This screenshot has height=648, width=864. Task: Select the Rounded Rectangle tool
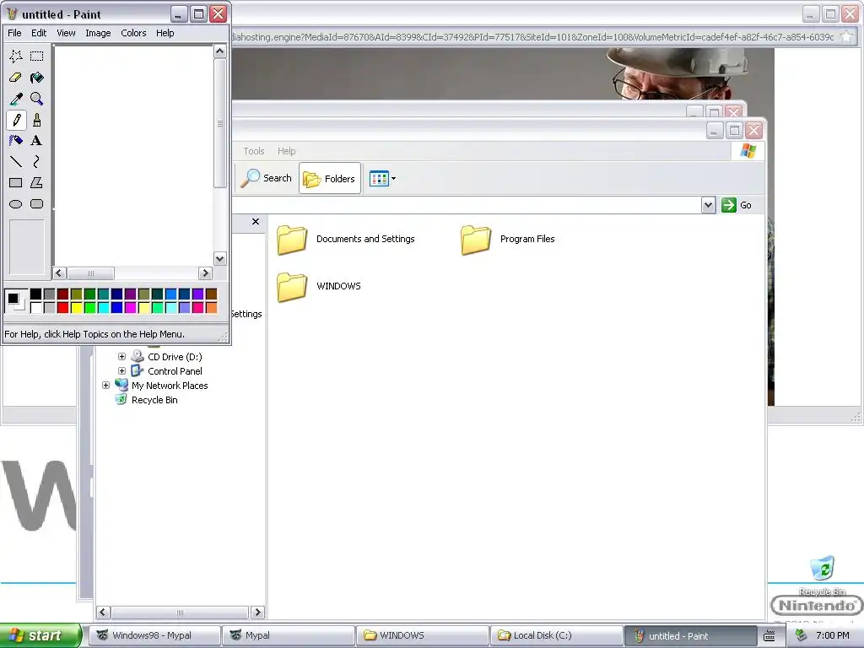tap(37, 204)
